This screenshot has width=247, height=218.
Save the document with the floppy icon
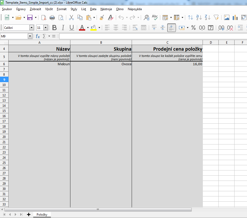click(30, 17)
